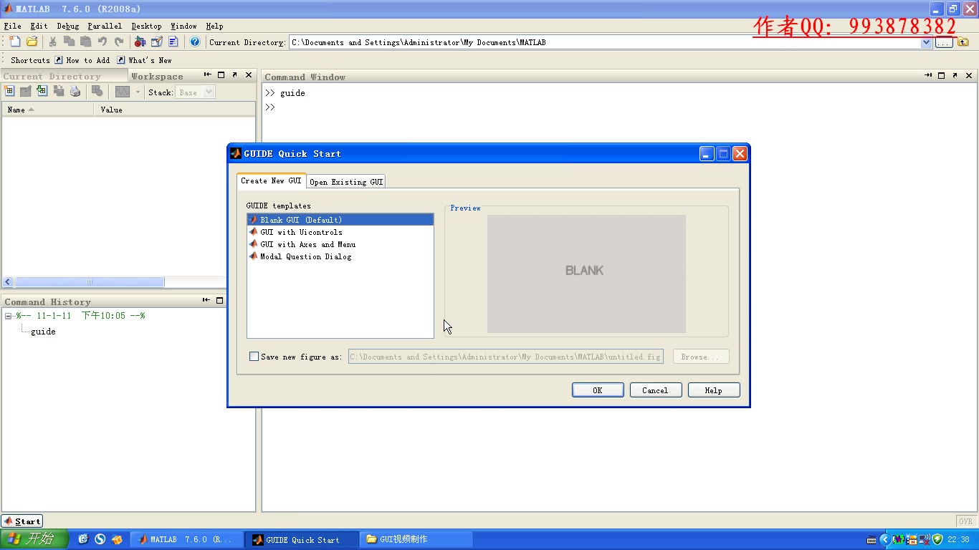Open the Debug menu
Image resolution: width=979 pixels, height=550 pixels.
[68, 26]
